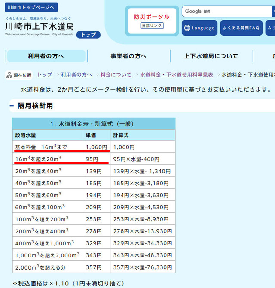
Task: Click the 川崎市上下水道局 logo
Action: [x=40, y=27]
